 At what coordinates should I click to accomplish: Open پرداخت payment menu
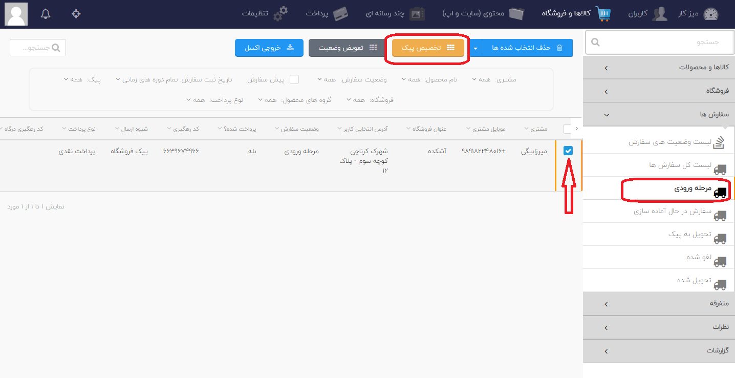point(328,14)
